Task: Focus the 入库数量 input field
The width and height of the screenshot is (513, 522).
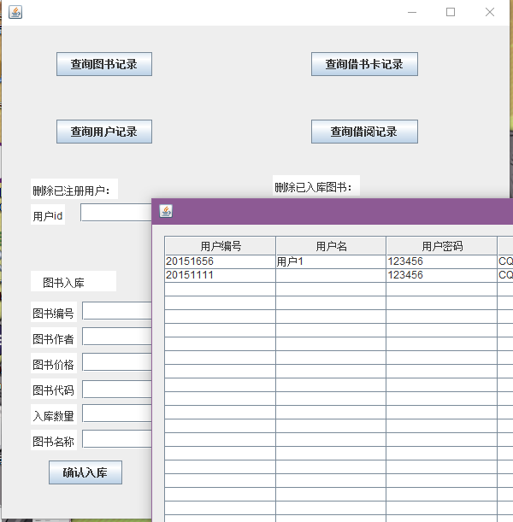Action: tap(117, 413)
